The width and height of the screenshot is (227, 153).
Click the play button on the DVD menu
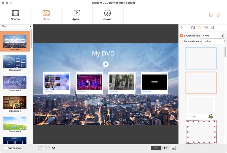(x=106, y=64)
